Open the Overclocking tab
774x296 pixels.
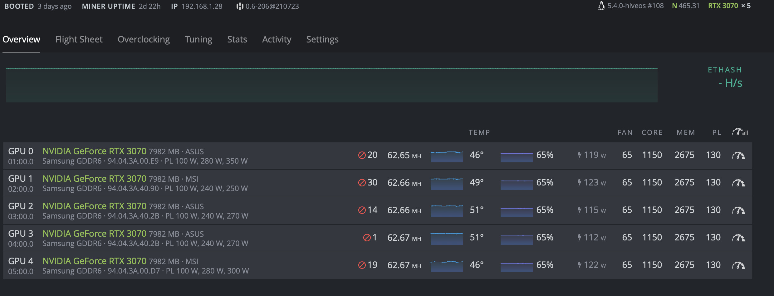(144, 39)
